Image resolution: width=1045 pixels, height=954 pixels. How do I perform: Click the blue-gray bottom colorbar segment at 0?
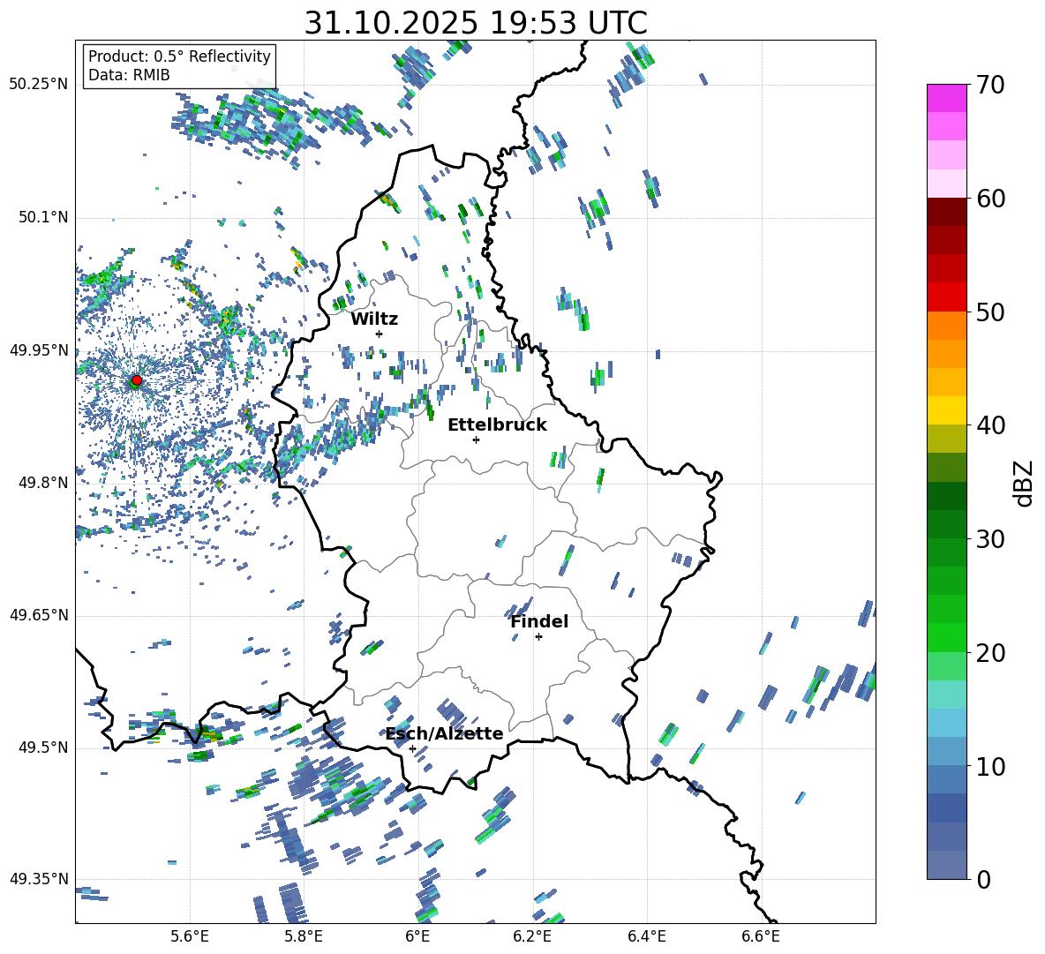946,865
